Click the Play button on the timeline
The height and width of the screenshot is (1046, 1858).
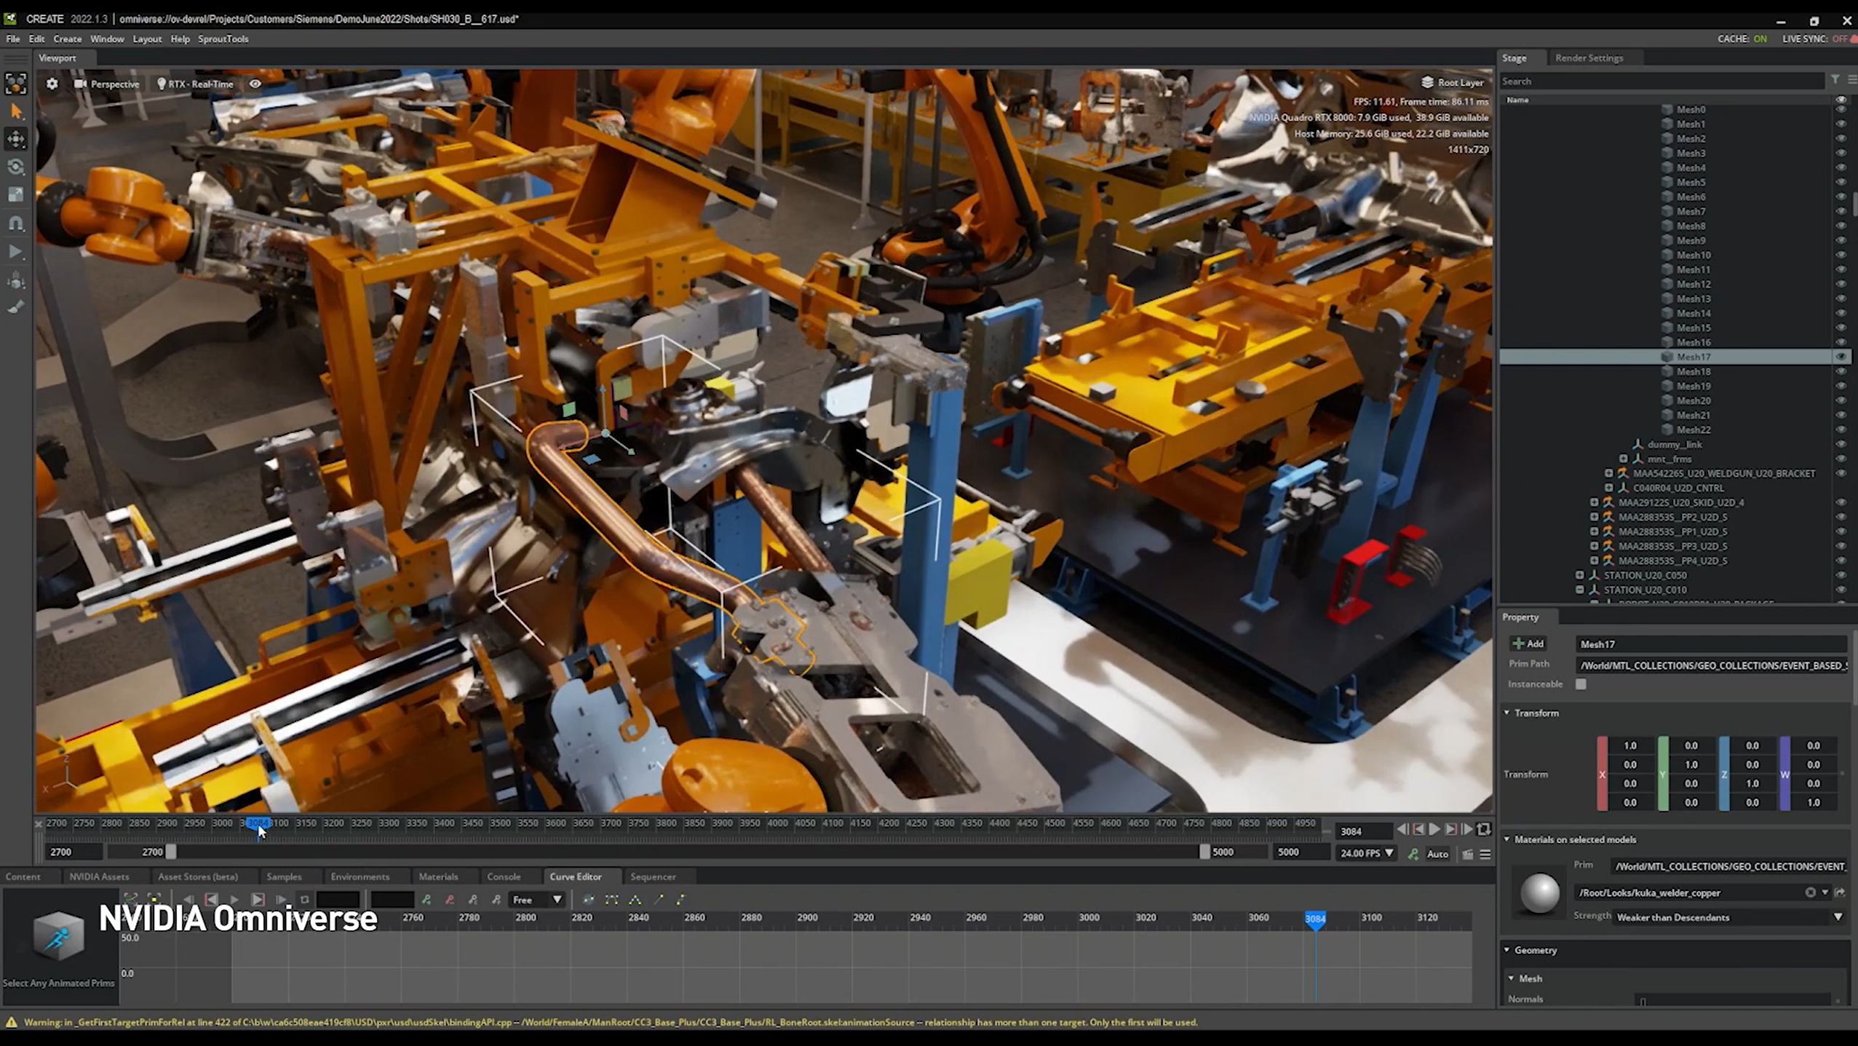tap(1434, 829)
